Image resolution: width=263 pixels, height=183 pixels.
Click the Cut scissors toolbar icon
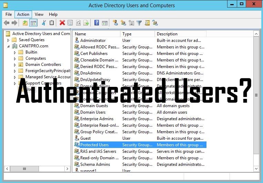[44, 23]
